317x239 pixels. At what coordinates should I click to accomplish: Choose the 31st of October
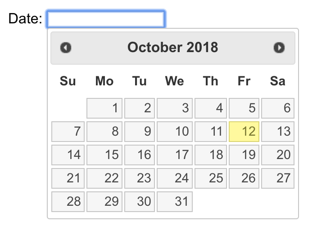(x=175, y=202)
